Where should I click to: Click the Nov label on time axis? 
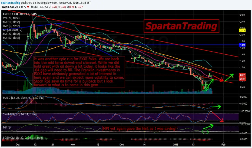point(73,145)
